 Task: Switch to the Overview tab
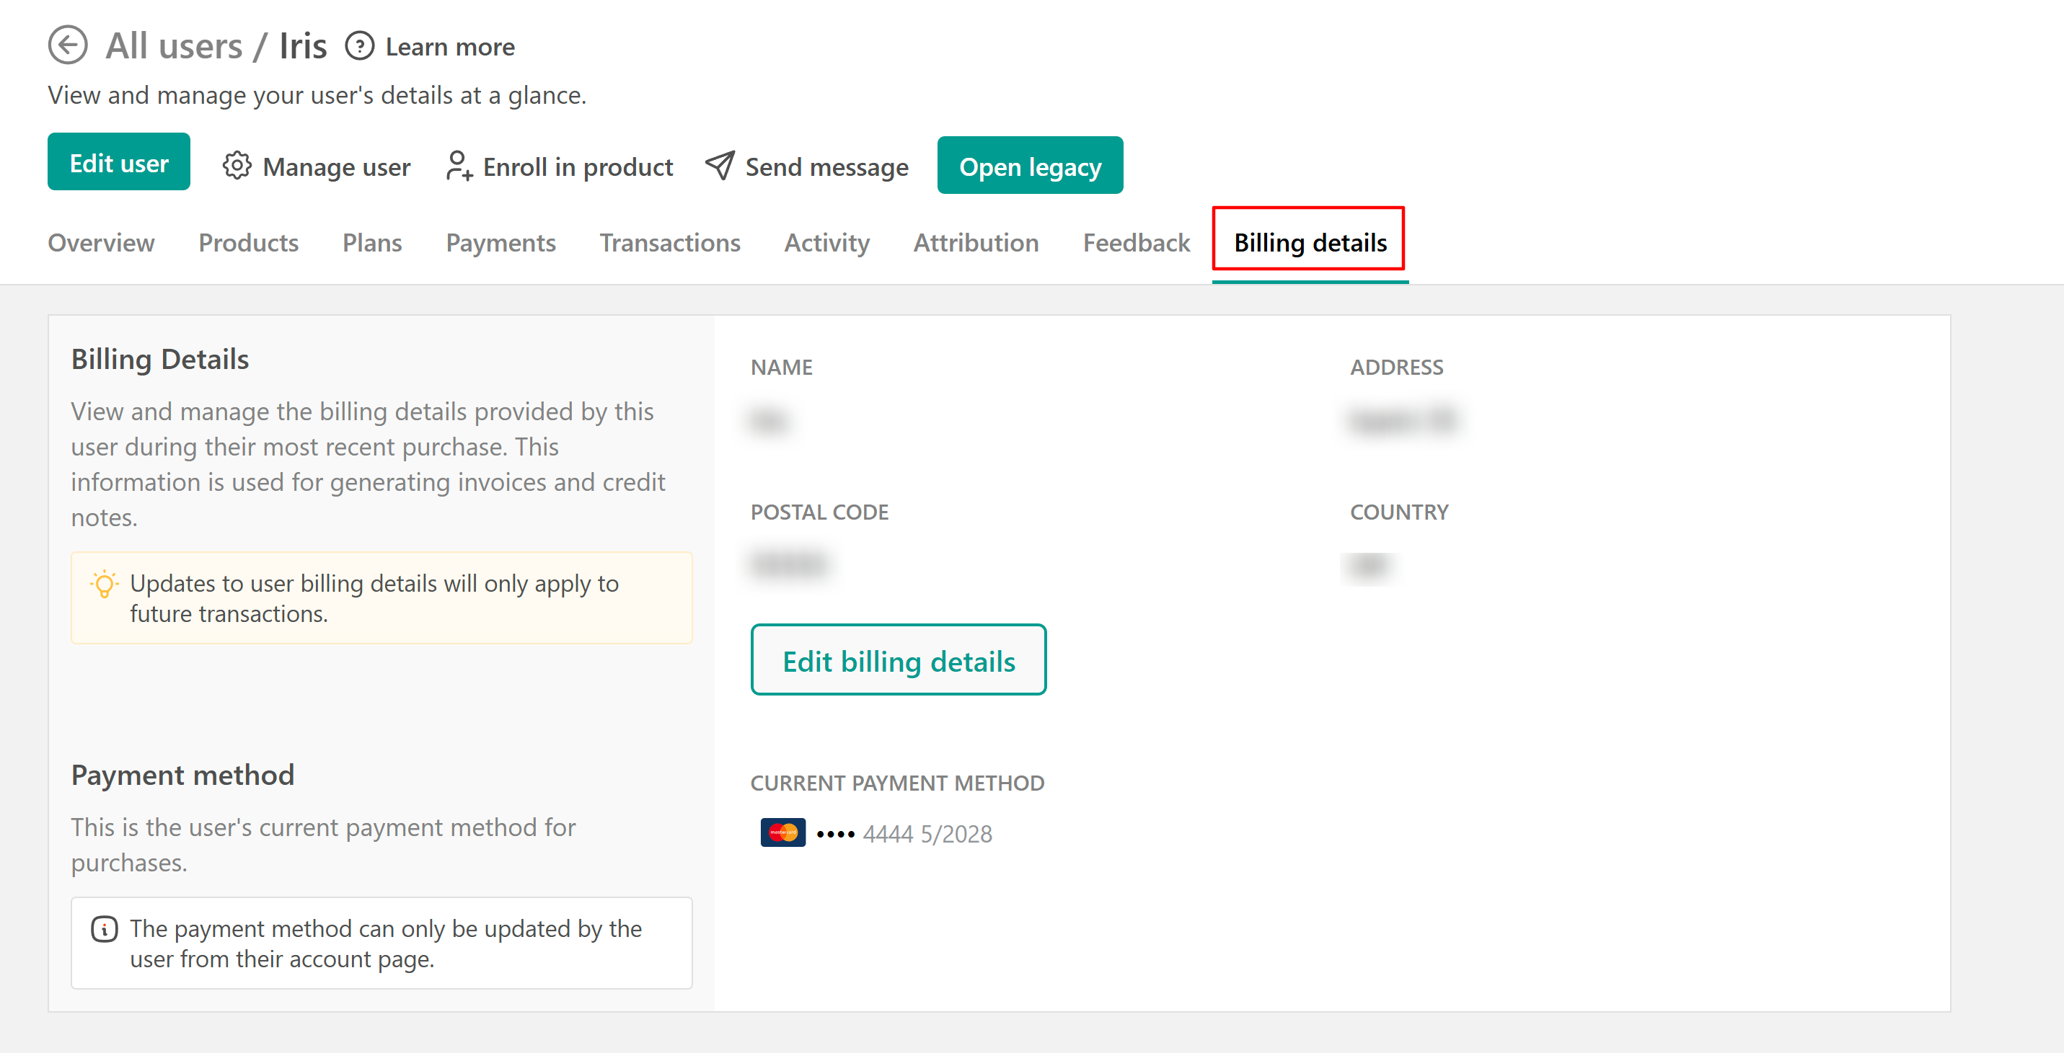[101, 243]
